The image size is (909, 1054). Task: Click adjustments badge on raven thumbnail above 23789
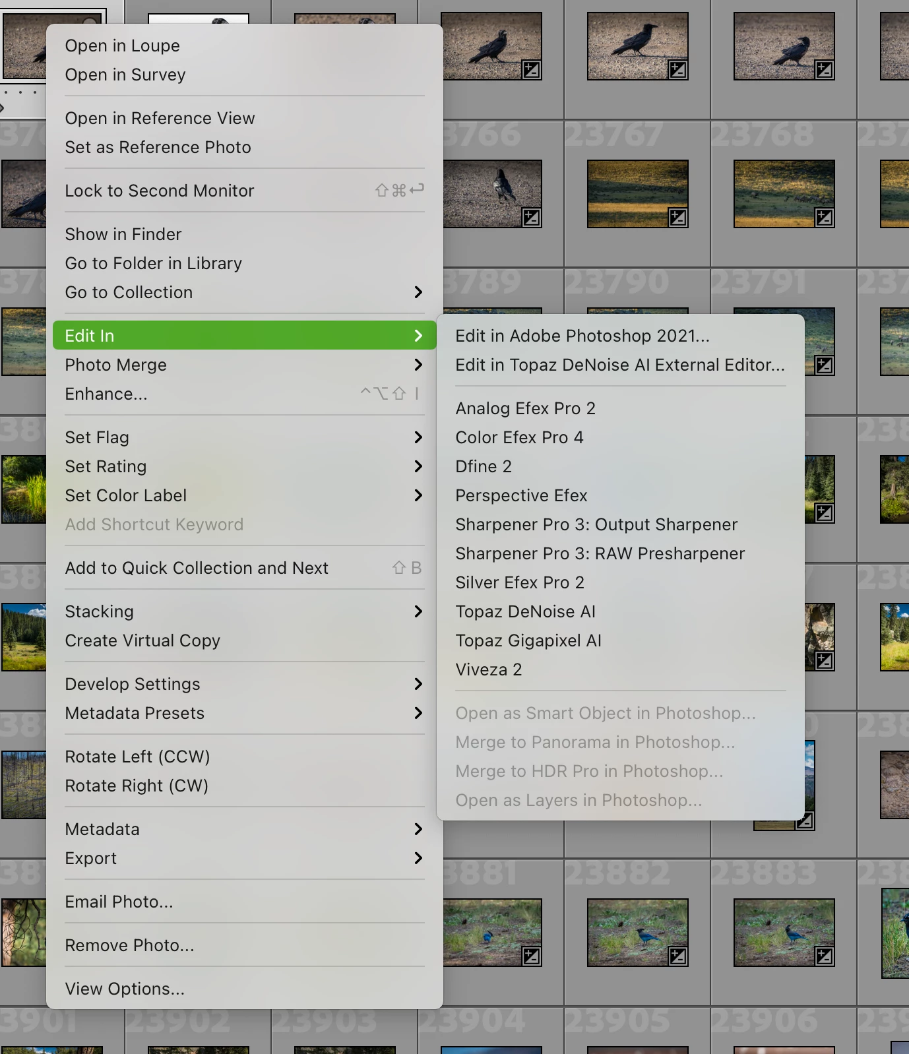click(x=532, y=217)
